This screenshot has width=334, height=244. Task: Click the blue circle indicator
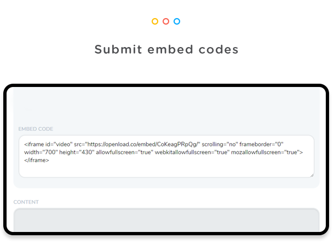click(x=177, y=21)
